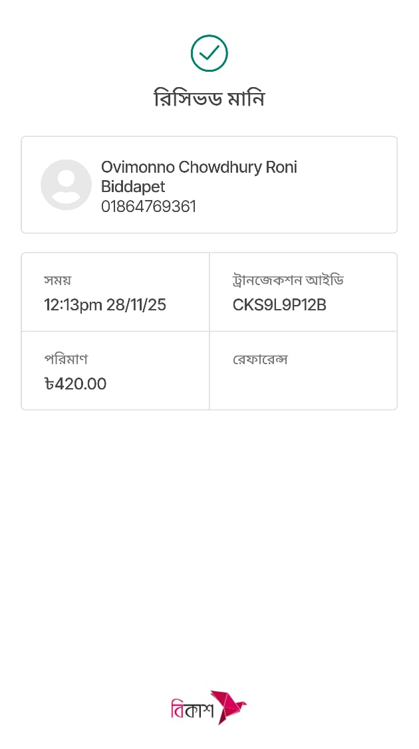Tap the রিসিভড মানি heading
The height and width of the screenshot is (749, 419).
click(x=209, y=98)
